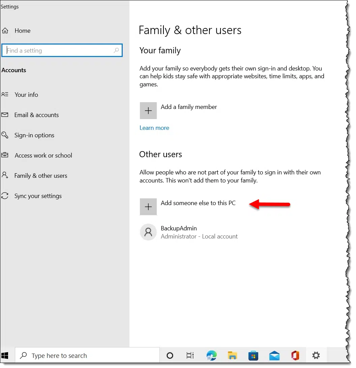Click Add someone else to this PC label
356x368 pixels.
[198, 203]
